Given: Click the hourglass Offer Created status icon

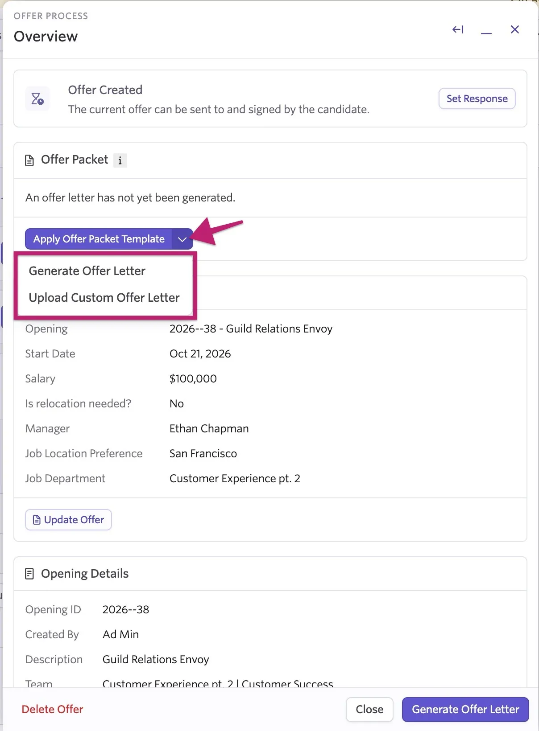Looking at the screenshot, I should 37,99.
